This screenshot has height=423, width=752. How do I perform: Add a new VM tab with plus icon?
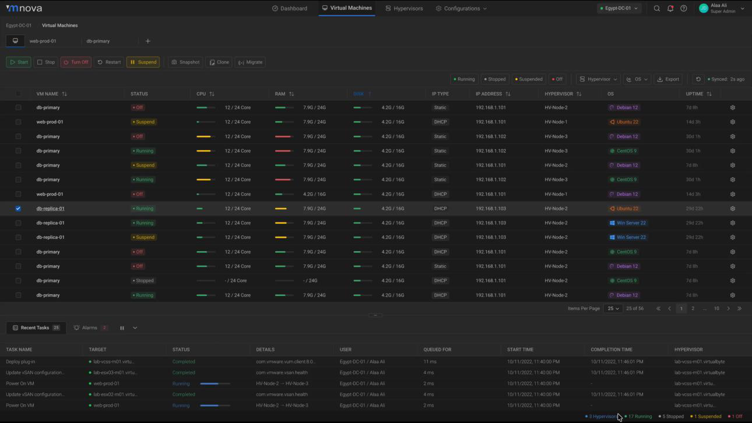tap(147, 41)
